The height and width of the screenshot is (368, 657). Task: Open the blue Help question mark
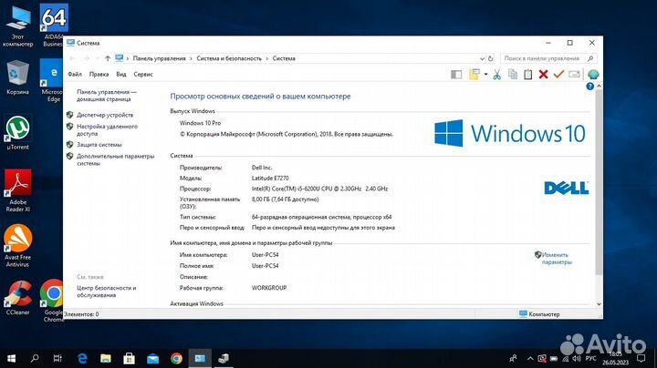590,87
